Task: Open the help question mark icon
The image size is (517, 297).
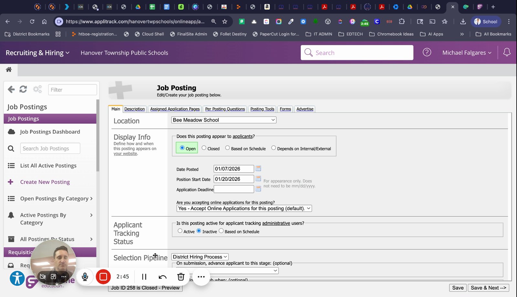Action: coord(427,52)
